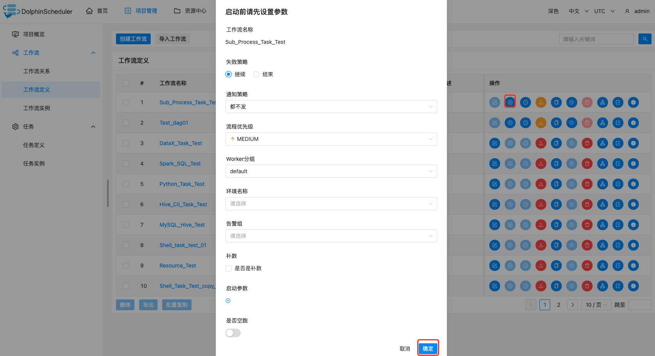Open the 流程优先级 dropdown showing MEDIUM
Image resolution: width=655 pixels, height=356 pixels.
(331, 139)
